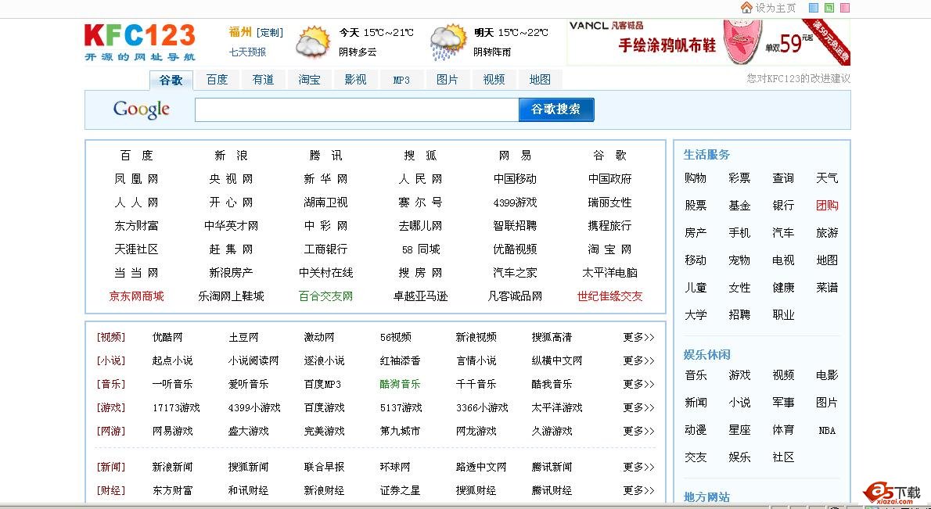Expand 更多>> in the 新闻 row

[638, 467]
